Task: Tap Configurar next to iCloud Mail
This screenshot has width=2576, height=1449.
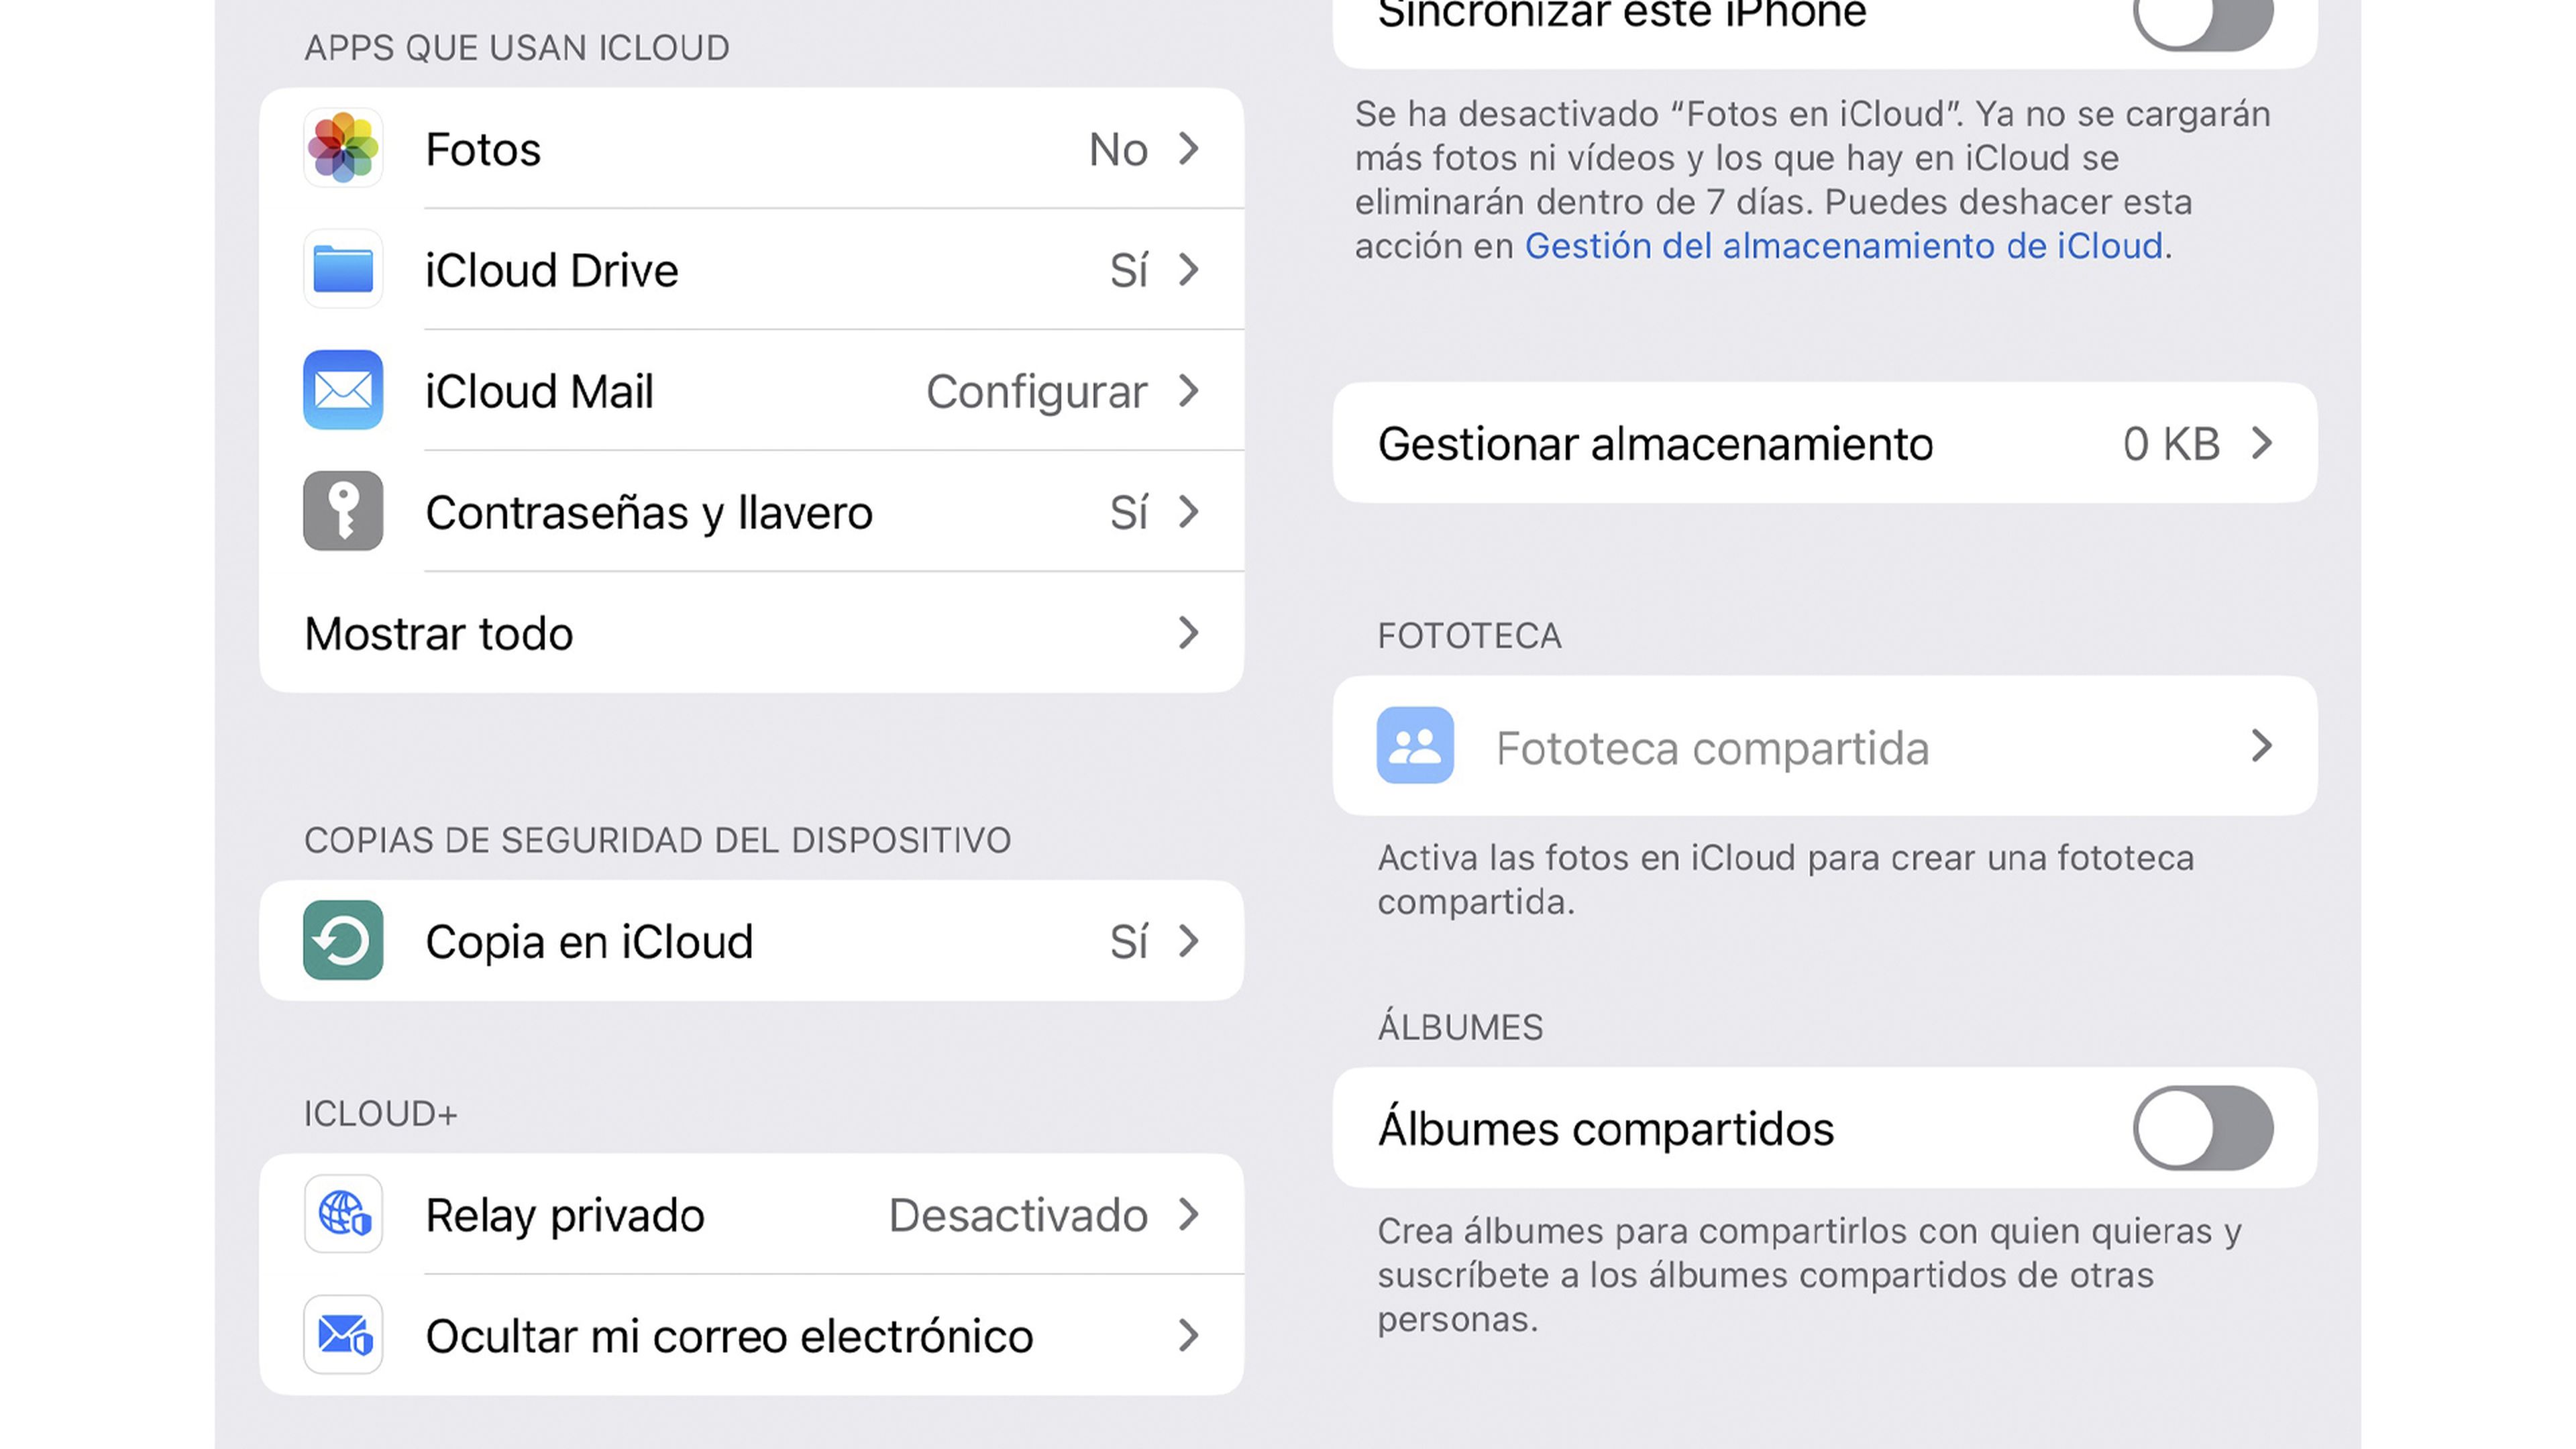Action: tap(1036, 391)
